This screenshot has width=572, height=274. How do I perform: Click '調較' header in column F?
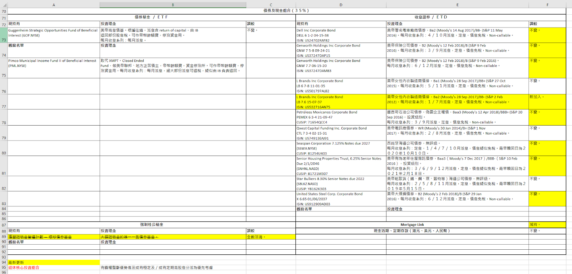click(547, 24)
